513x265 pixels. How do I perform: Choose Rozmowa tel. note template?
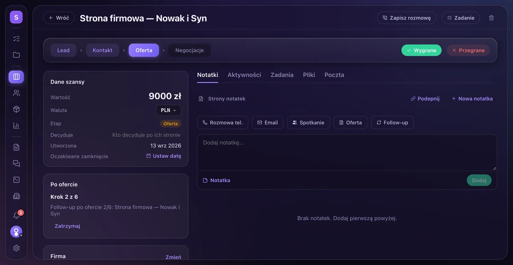[x=223, y=123]
